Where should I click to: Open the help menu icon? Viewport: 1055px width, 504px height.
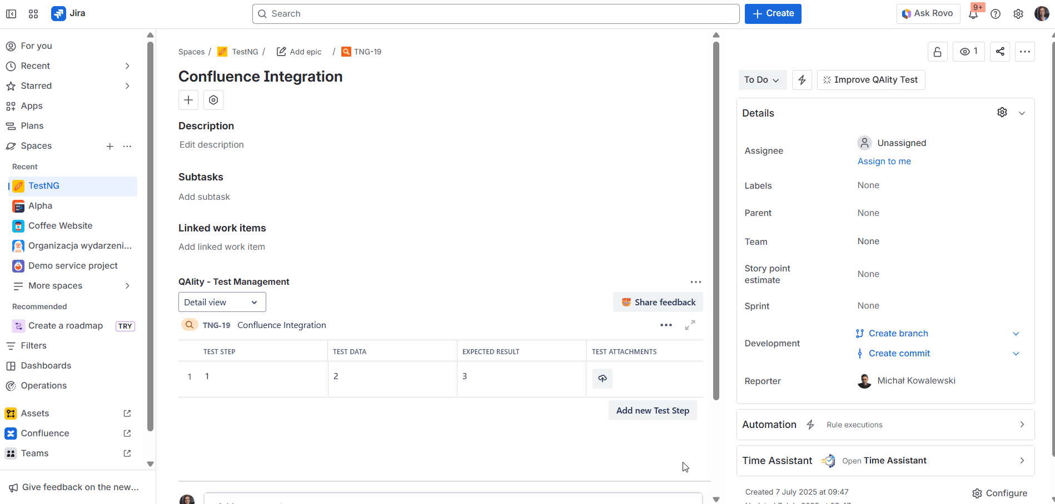(996, 14)
